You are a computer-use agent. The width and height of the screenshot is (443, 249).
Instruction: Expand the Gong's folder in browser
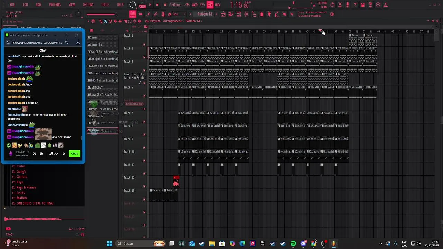tap(21, 172)
